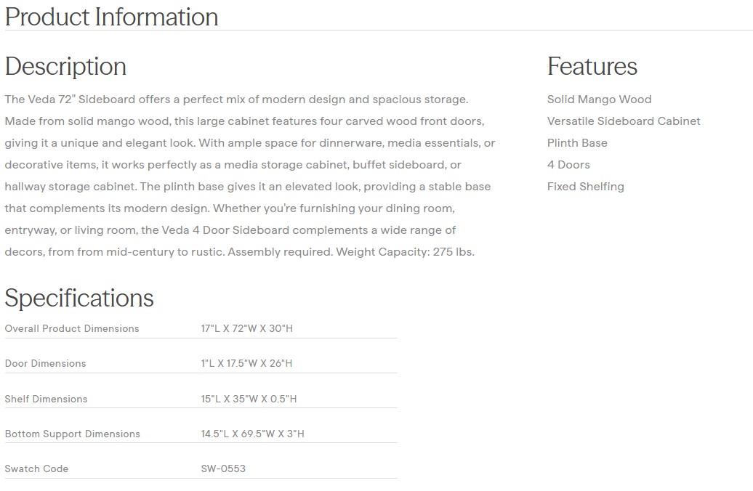Click the Specifications section heading
This screenshot has width=753, height=491.
(x=79, y=298)
